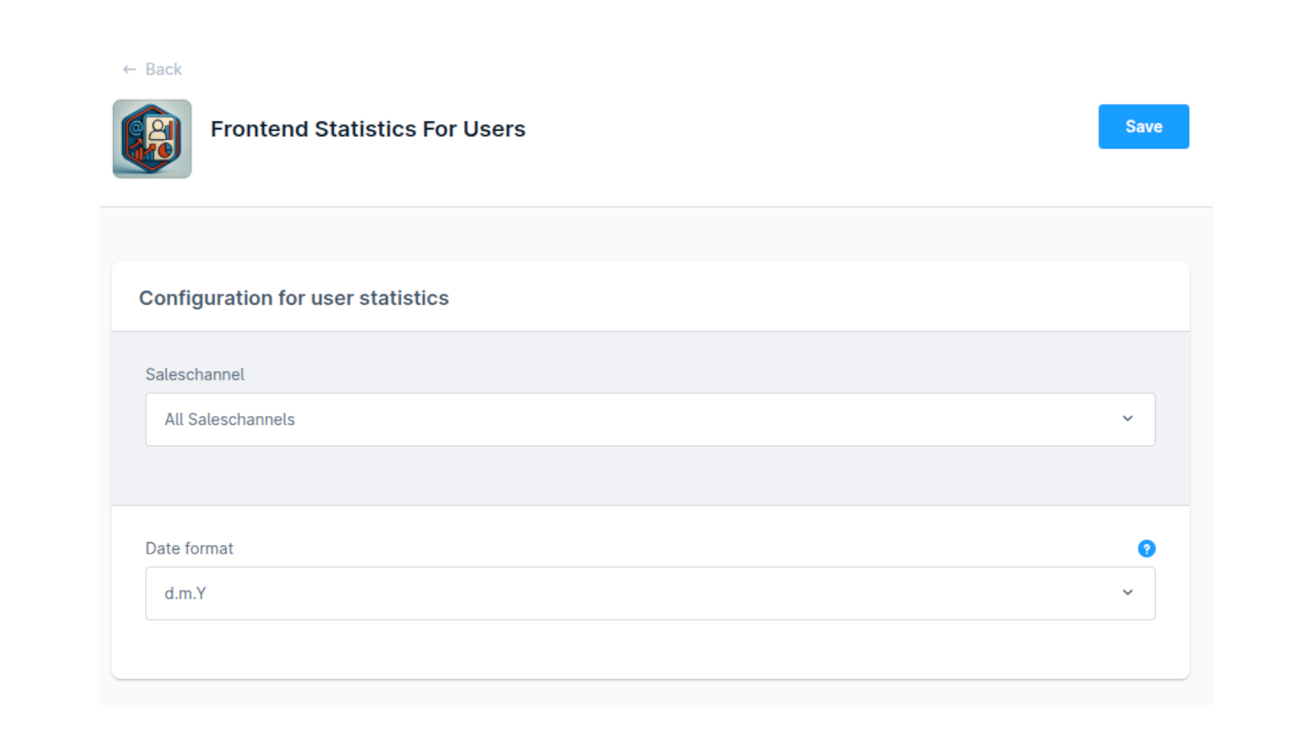1316x740 pixels.
Task: Click the Configuration for user statistics heading
Action: [x=294, y=298]
